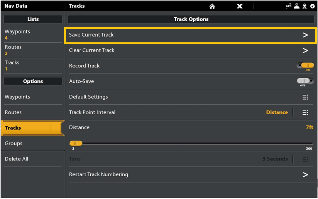Open the Waypoints list showing 4
Image resolution: width=318 pixels, height=199 pixels.
click(31, 35)
